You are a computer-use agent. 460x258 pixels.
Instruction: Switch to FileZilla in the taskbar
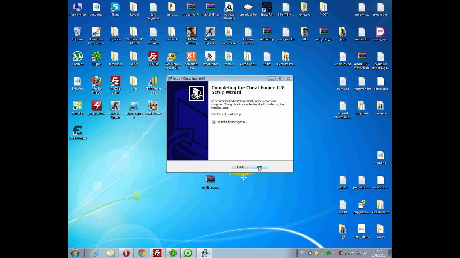coord(157,253)
